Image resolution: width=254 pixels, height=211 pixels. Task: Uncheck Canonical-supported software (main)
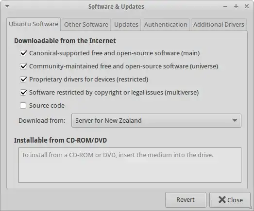(23, 53)
